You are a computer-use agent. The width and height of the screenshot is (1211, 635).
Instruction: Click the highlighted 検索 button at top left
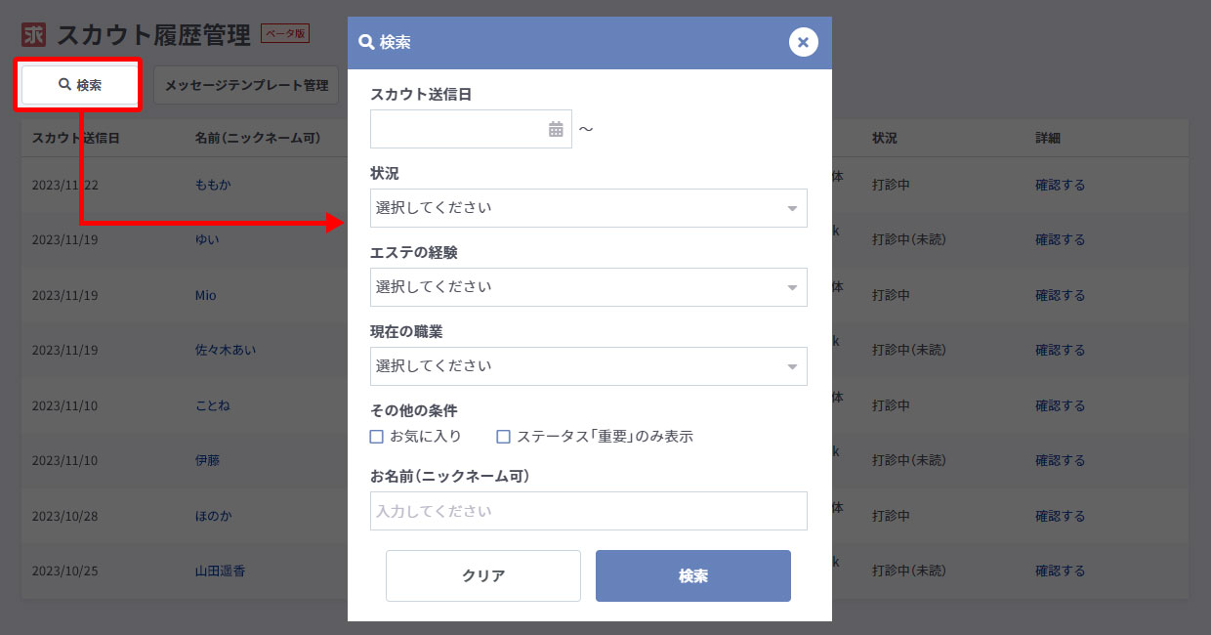80,85
